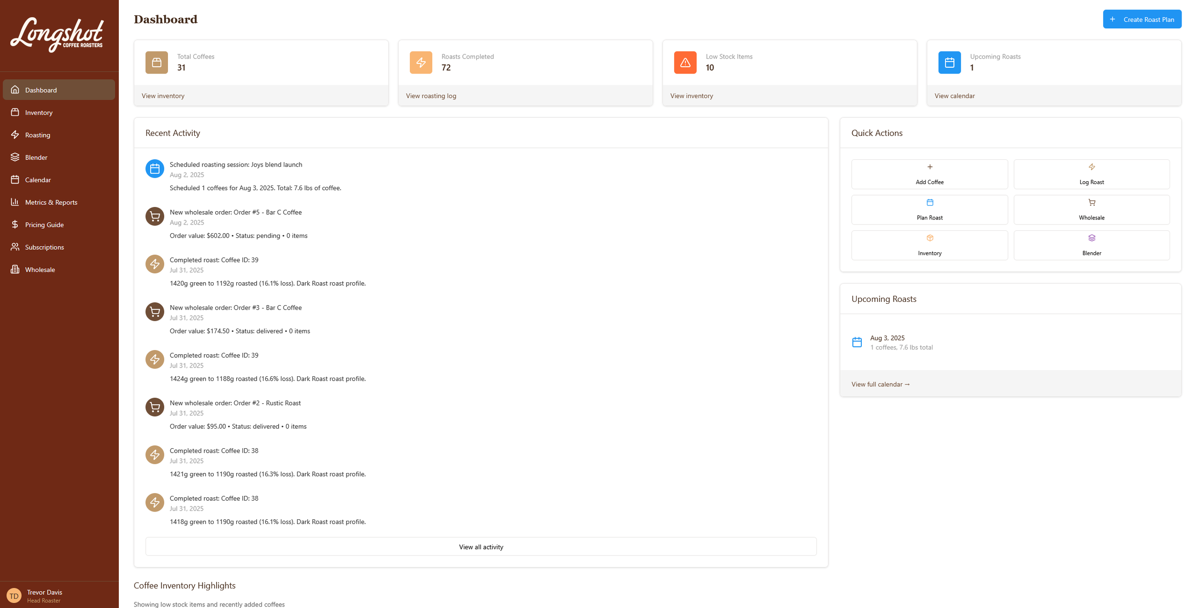Open Subscriptions from the sidebar
This screenshot has height=608, width=1193.
[44, 247]
